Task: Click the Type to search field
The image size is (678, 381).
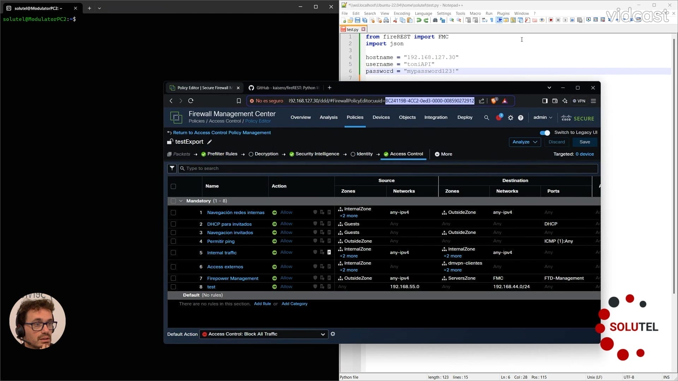Action: (x=388, y=168)
